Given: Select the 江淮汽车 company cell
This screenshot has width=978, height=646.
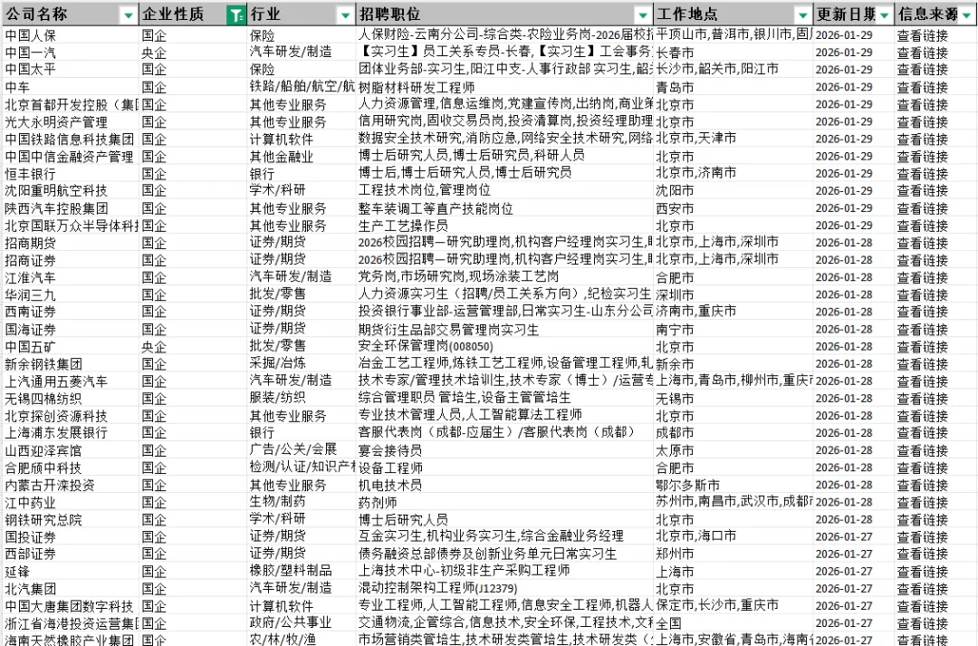Looking at the screenshot, I should 71,277.
